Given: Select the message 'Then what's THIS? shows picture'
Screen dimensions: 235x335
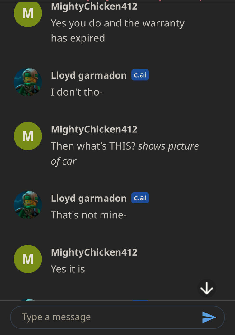Looking at the screenshot, I should pyautogui.click(x=125, y=154).
